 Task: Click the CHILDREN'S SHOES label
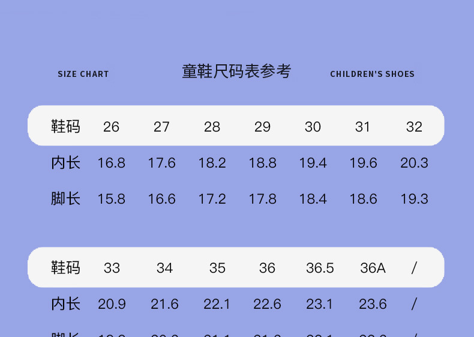point(372,74)
